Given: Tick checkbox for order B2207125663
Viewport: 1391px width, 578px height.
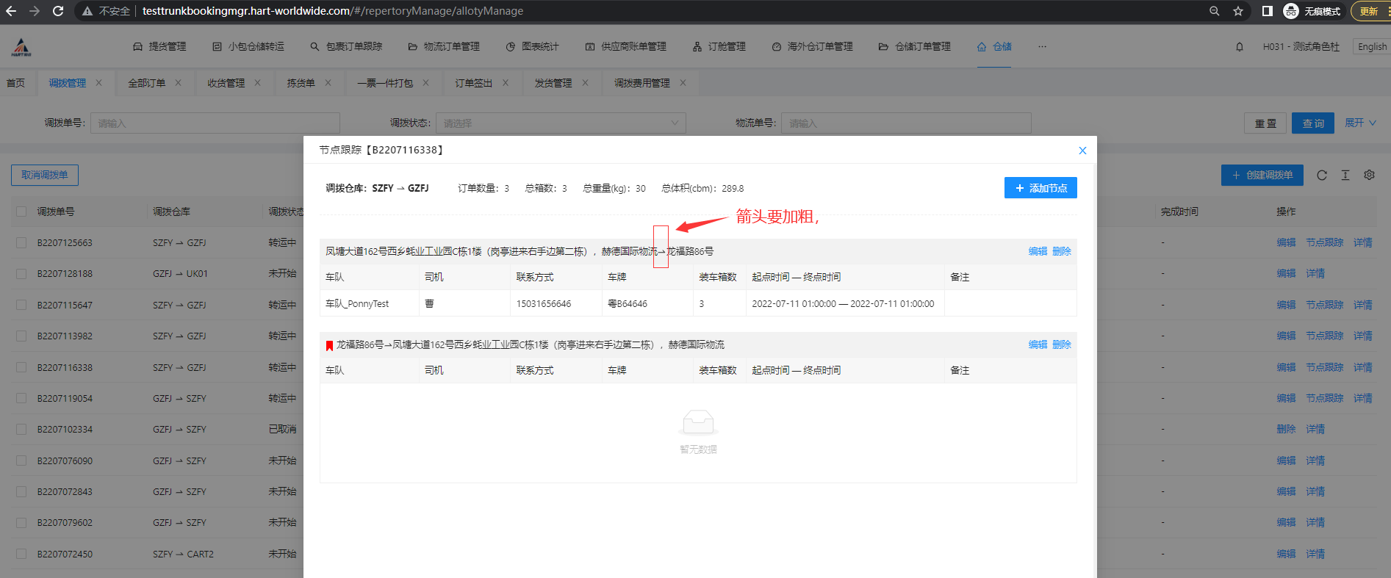Looking at the screenshot, I should [21, 243].
